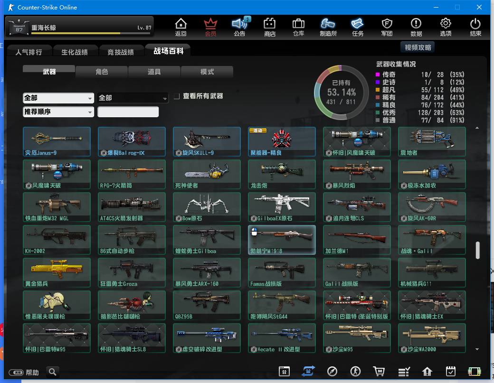The height and width of the screenshot is (383, 494).
Task: Switch to the 人气排行 tab
Action: tap(29, 52)
